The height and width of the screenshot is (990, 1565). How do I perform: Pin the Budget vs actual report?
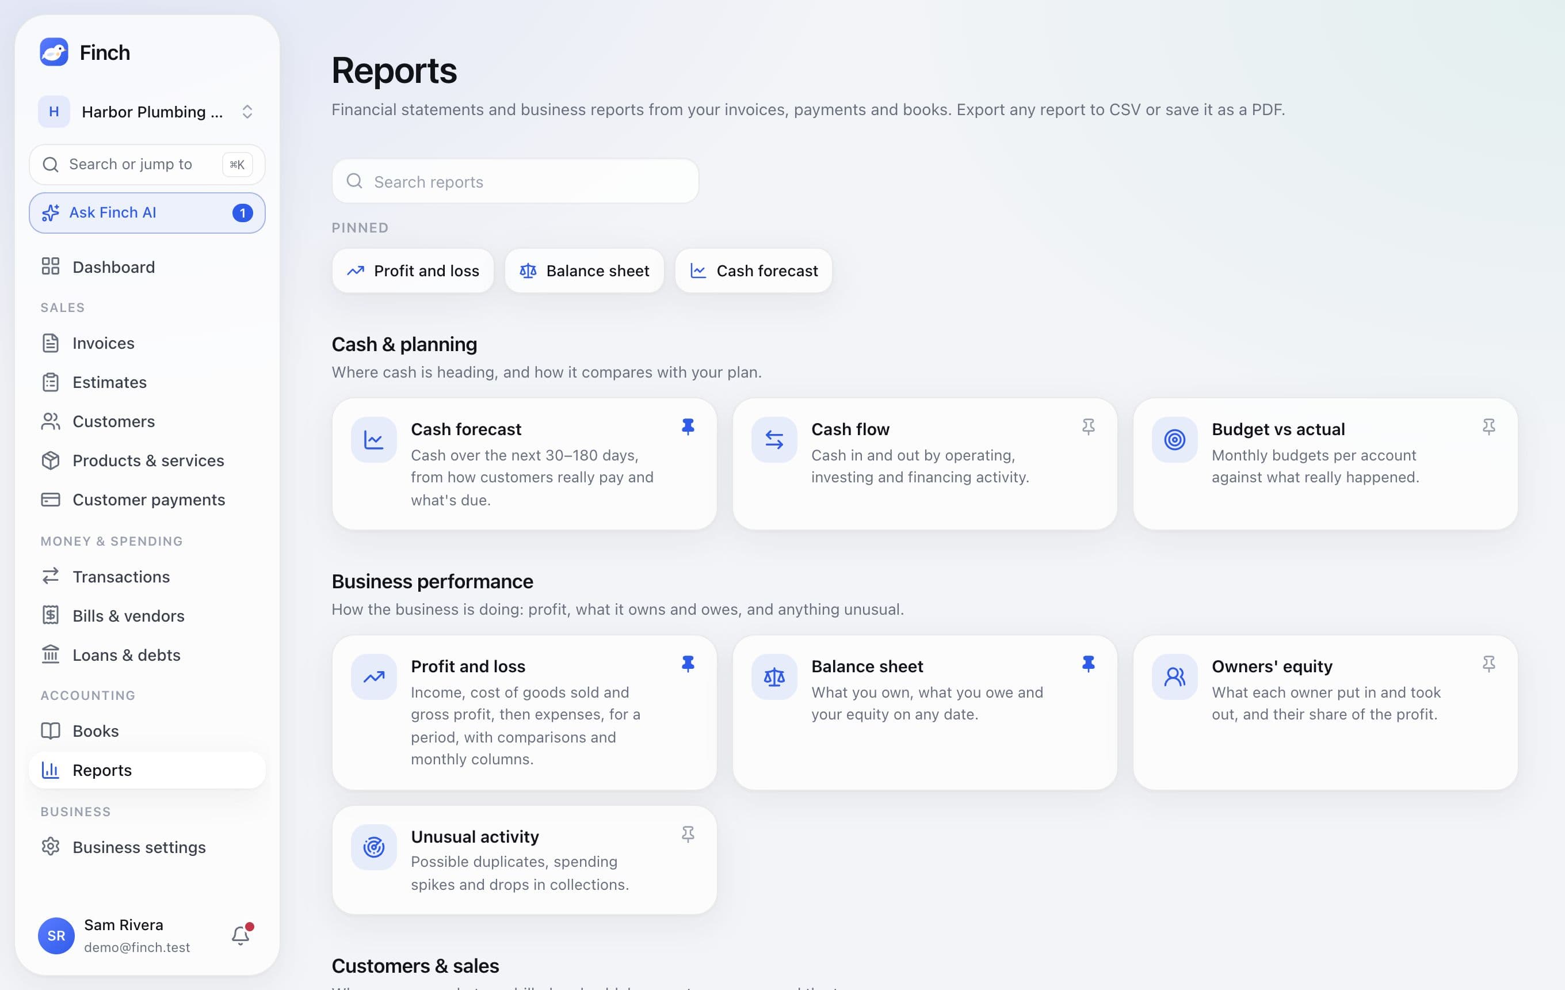(x=1488, y=427)
